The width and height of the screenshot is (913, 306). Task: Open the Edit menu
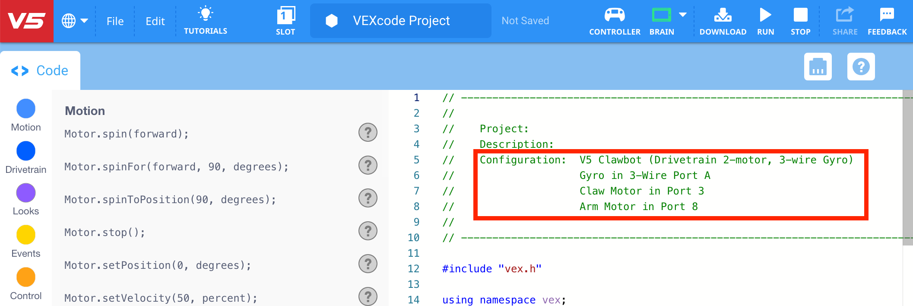pyautogui.click(x=155, y=21)
